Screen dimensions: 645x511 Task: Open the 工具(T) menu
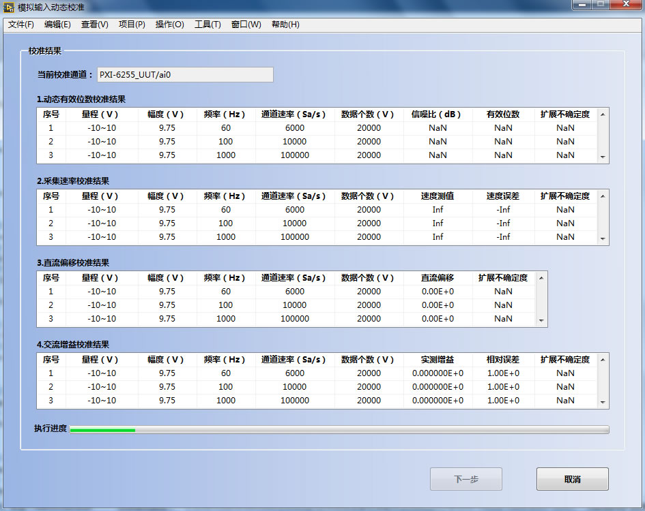coord(207,25)
